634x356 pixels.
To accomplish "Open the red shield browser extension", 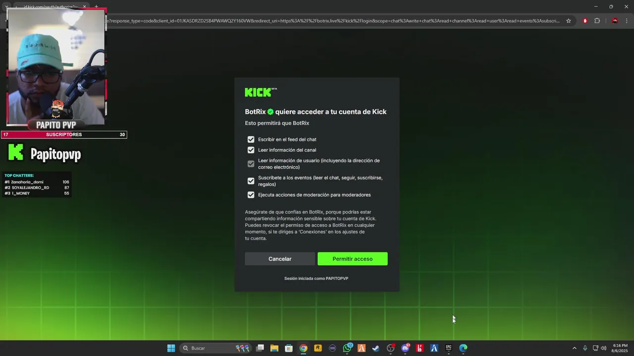I will pos(585,21).
